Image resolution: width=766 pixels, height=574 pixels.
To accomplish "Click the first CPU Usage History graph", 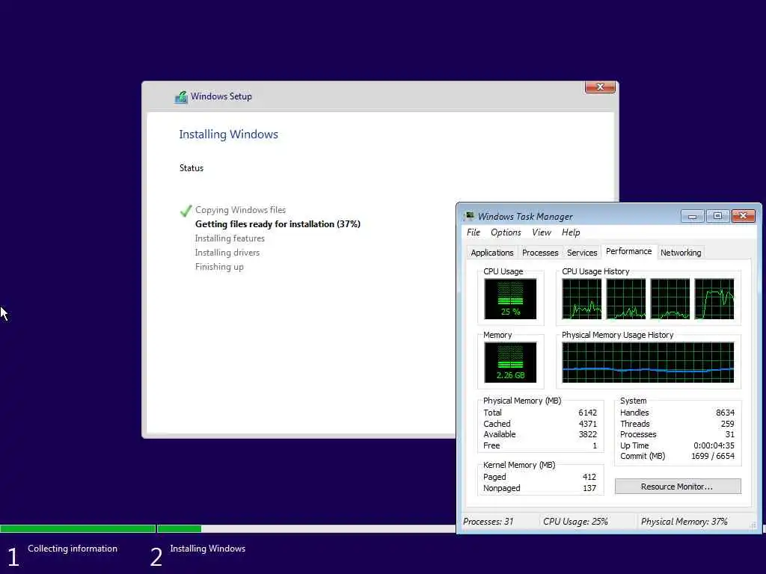I will [581, 299].
